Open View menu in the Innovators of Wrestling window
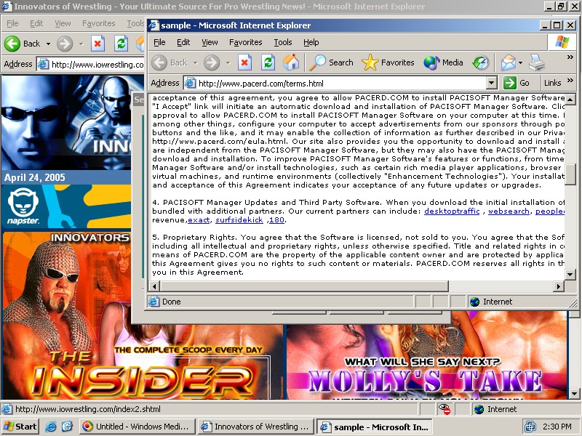Image resolution: width=582 pixels, height=436 pixels. tap(63, 23)
